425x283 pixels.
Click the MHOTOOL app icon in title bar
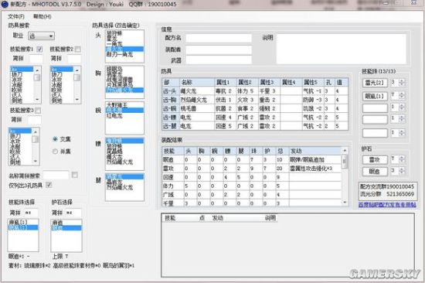tap(5, 4)
